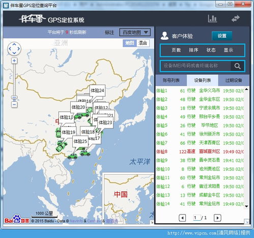
Task: Zoom out with the minus button
Action: tap(14, 104)
